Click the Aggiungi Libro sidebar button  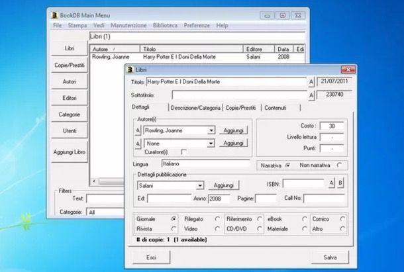point(70,152)
